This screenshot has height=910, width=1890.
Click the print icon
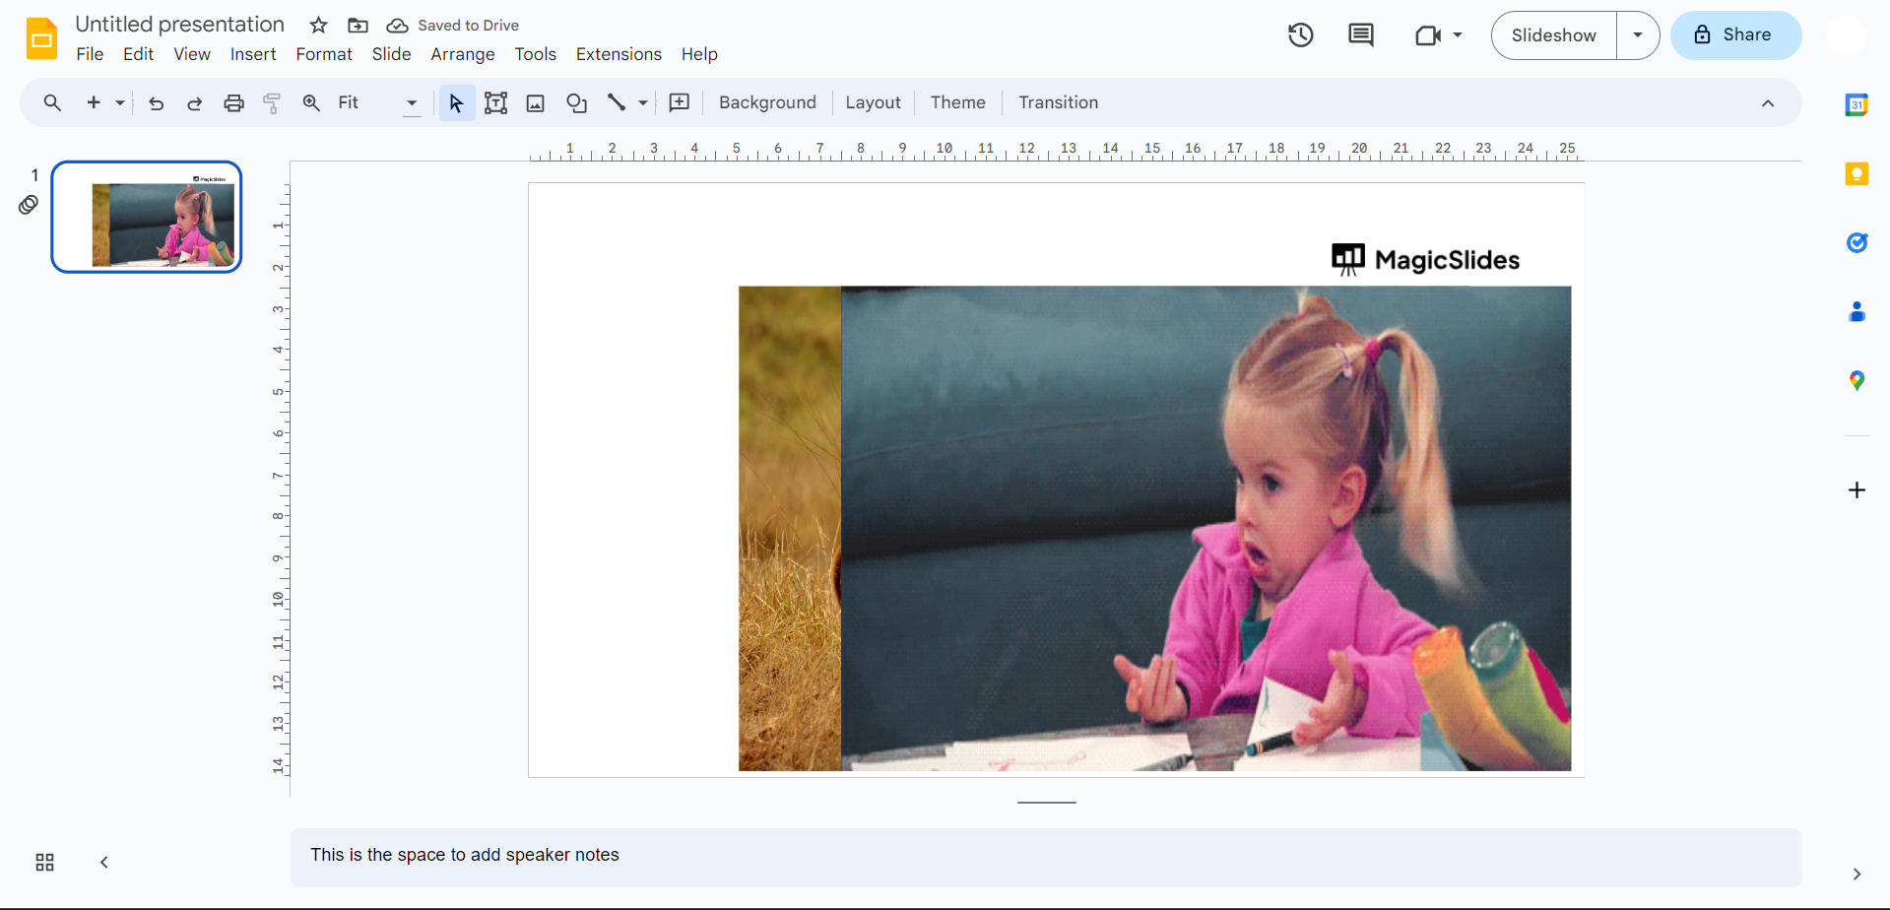point(233,103)
